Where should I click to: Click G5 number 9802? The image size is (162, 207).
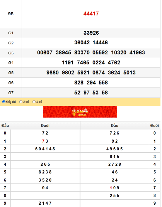click(68, 72)
